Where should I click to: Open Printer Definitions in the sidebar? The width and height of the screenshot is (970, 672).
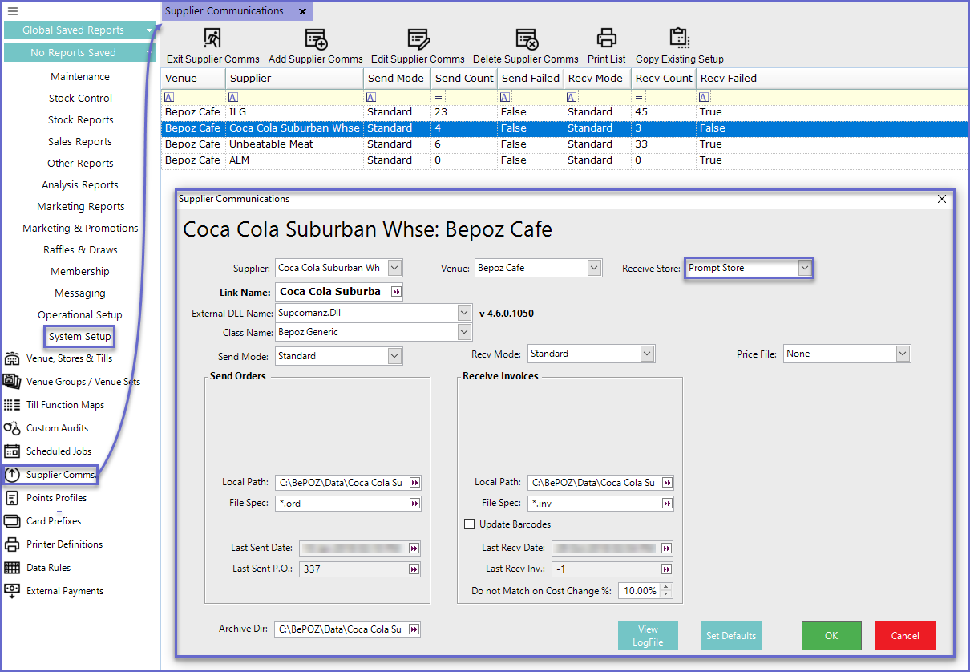pyautogui.click(x=64, y=544)
